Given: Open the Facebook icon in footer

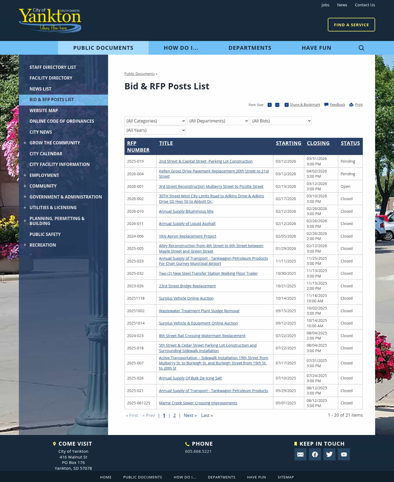Looking at the screenshot, I should click(x=315, y=454).
